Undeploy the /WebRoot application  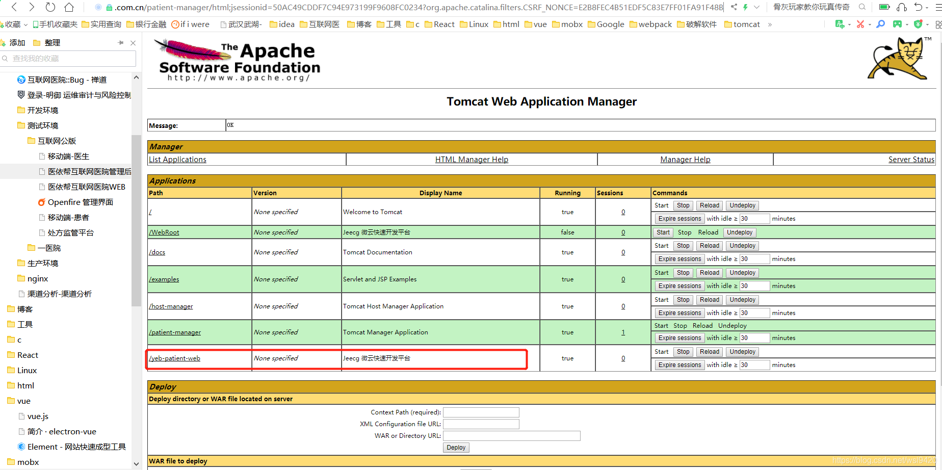coord(740,232)
